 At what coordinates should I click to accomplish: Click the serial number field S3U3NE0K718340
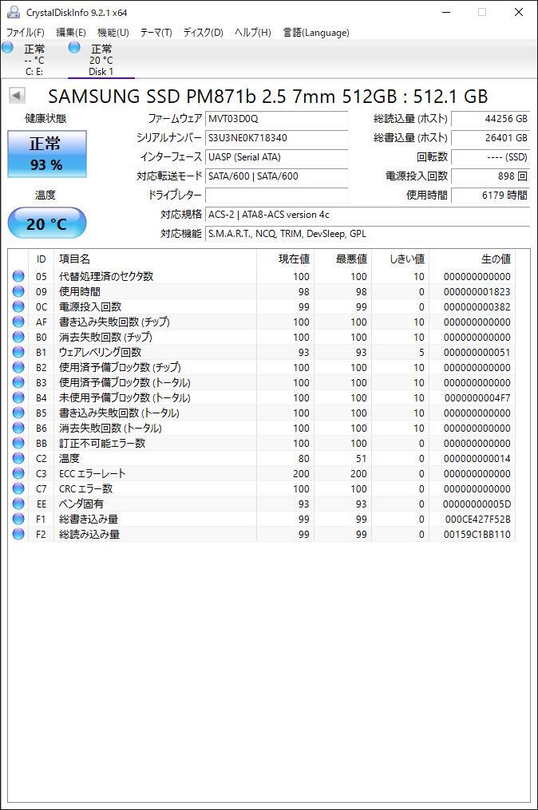(276, 138)
